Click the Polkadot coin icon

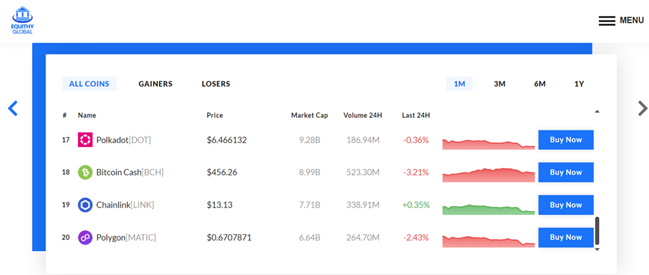click(x=85, y=140)
